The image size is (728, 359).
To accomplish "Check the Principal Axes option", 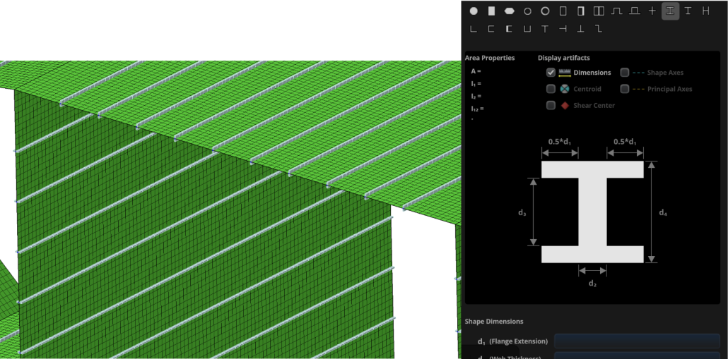I will point(625,89).
